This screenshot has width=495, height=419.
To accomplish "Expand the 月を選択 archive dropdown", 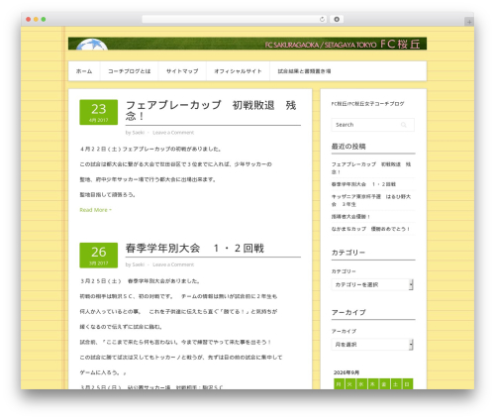I will click(372, 345).
